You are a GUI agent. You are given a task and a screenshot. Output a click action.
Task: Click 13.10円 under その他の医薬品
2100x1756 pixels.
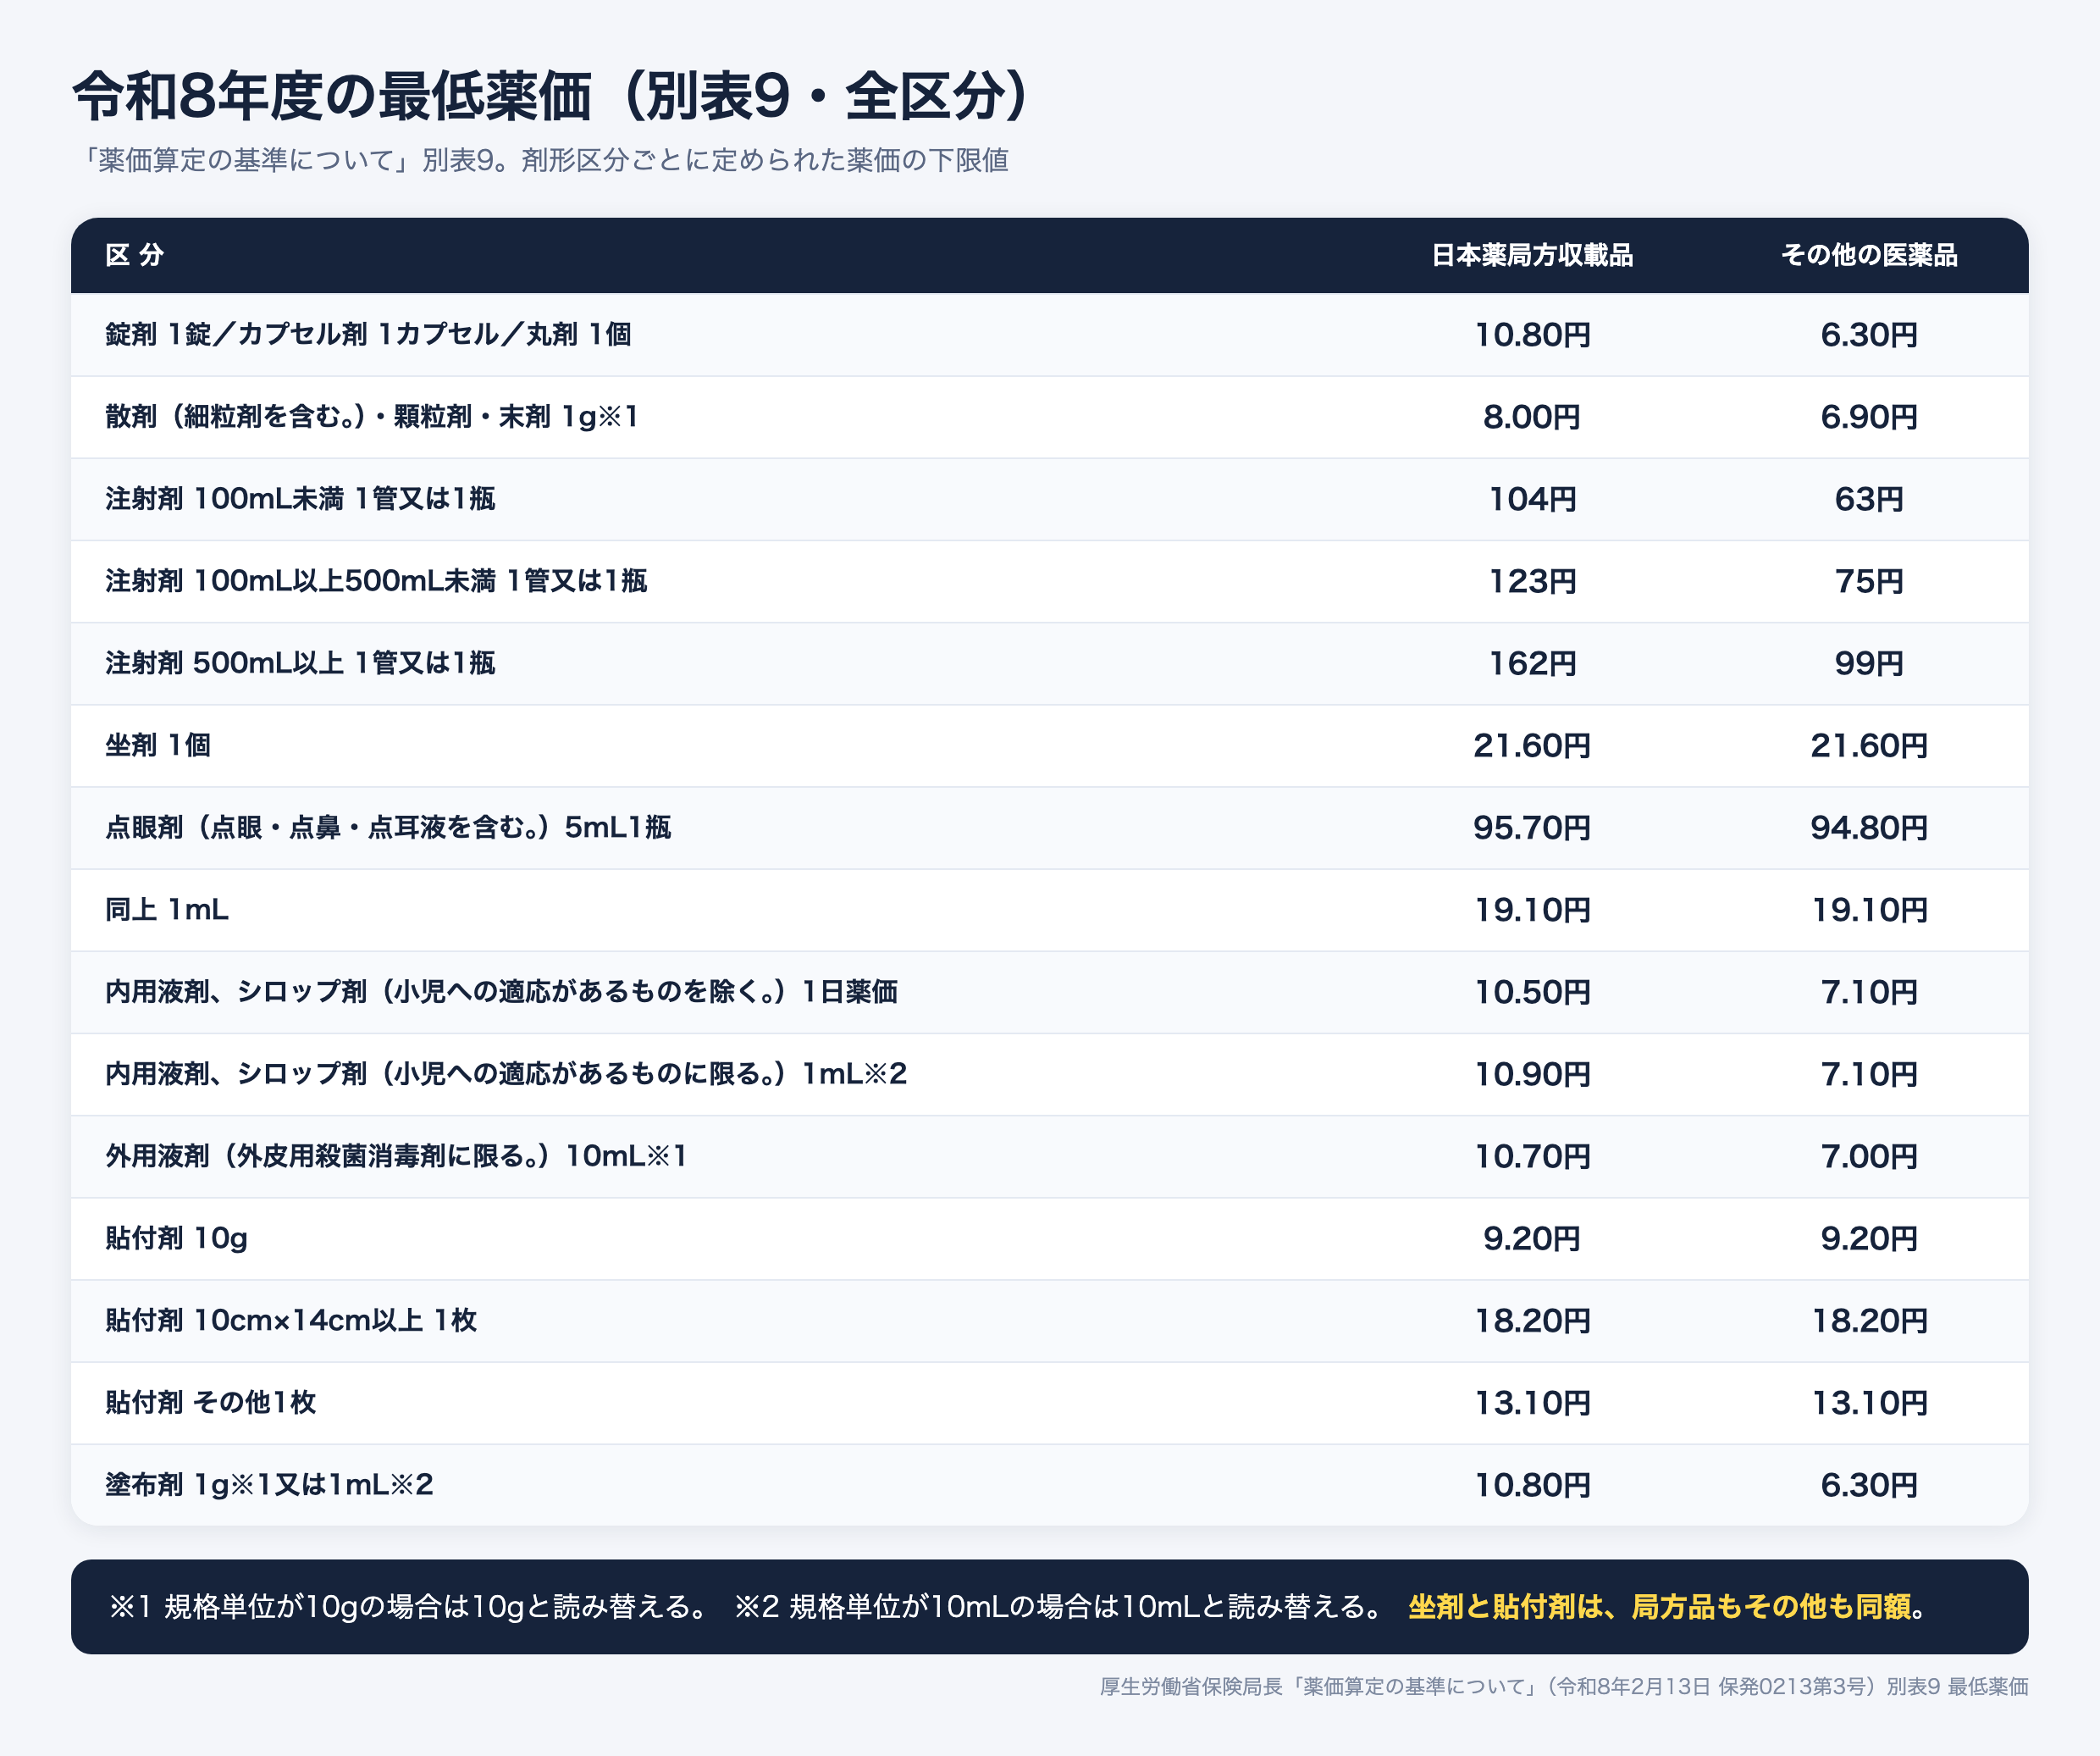(x=1869, y=1401)
